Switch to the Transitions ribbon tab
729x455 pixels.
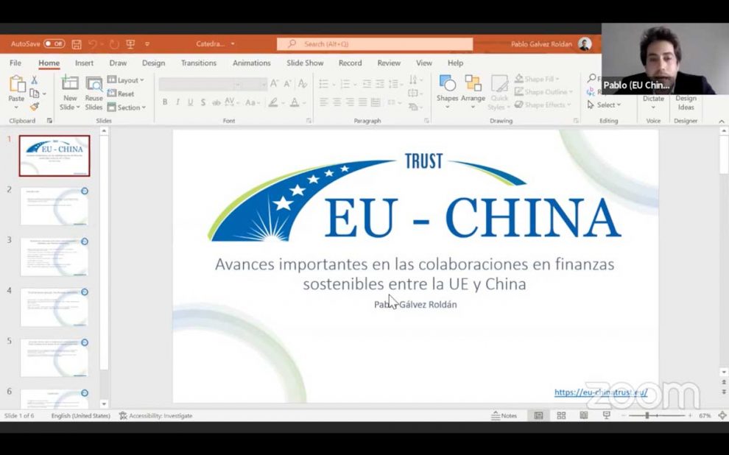198,63
